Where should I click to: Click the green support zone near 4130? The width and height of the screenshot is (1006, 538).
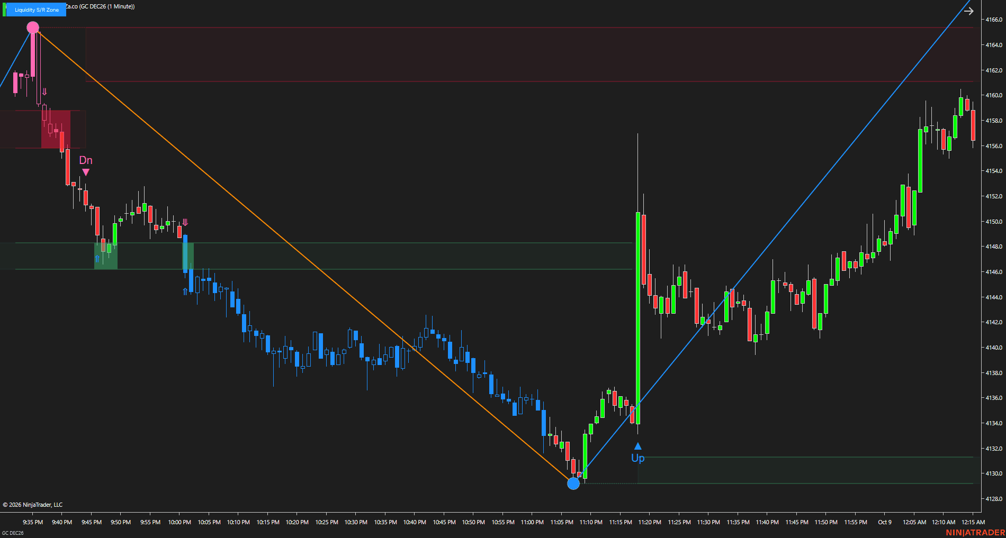[x=805, y=470]
